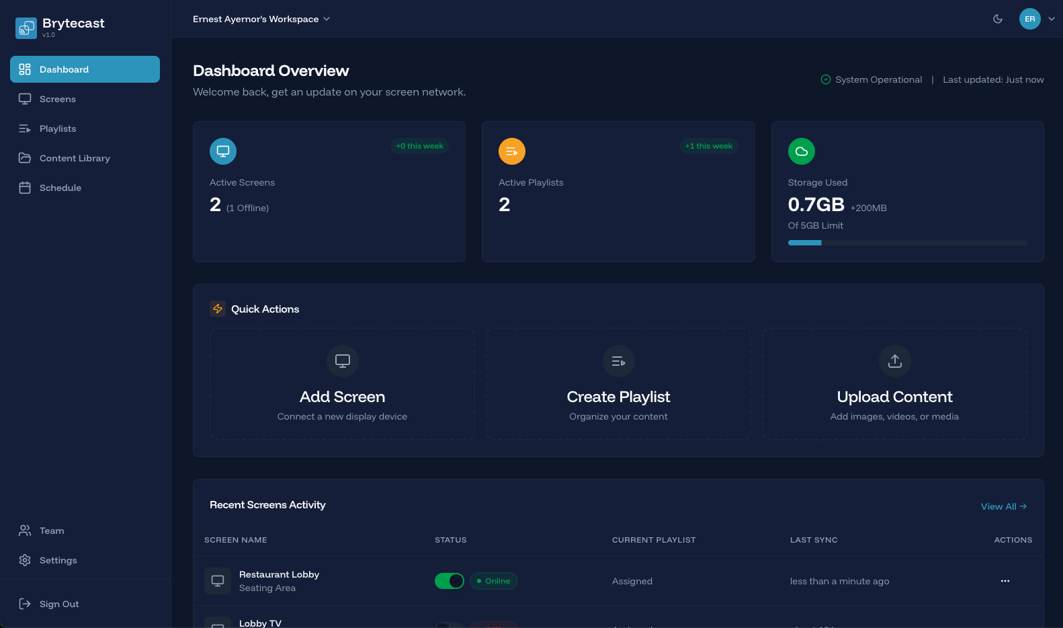Open Playlists in sidebar
The image size is (1063, 628).
(85, 128)
